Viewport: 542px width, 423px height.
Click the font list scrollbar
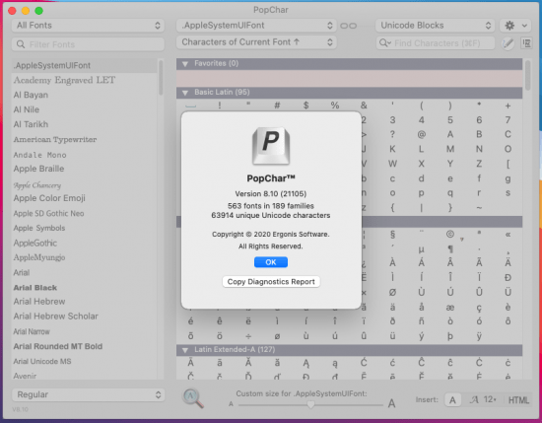click(x=161, y=78)
